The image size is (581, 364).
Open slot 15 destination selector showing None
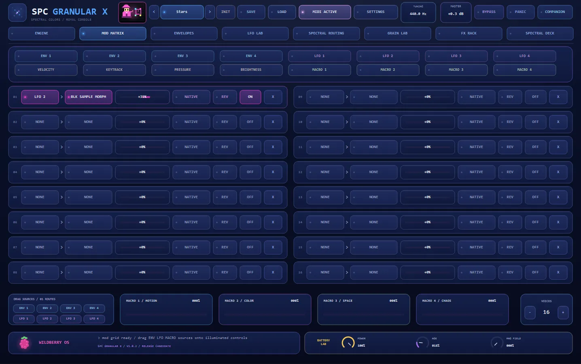tap(374, 248)
